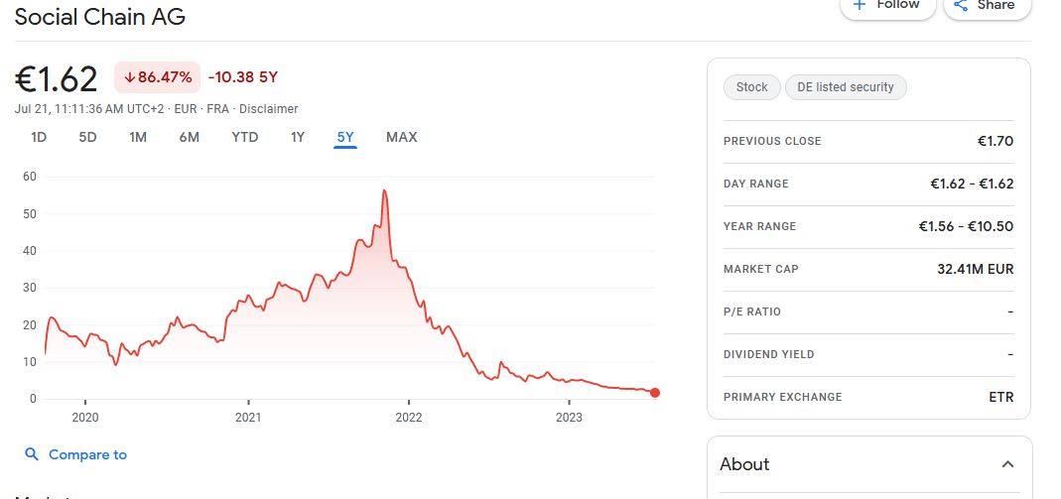
Task: Select the 1D time range tab
Action: [39, 137]
